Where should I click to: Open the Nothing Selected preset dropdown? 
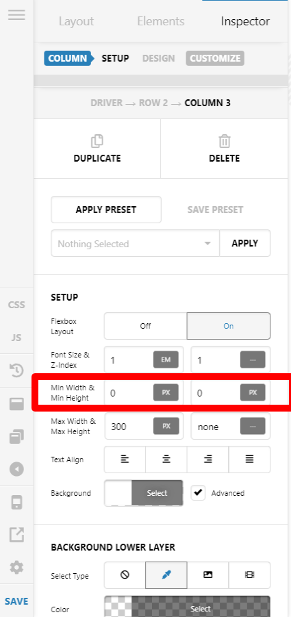pos(135,244)
